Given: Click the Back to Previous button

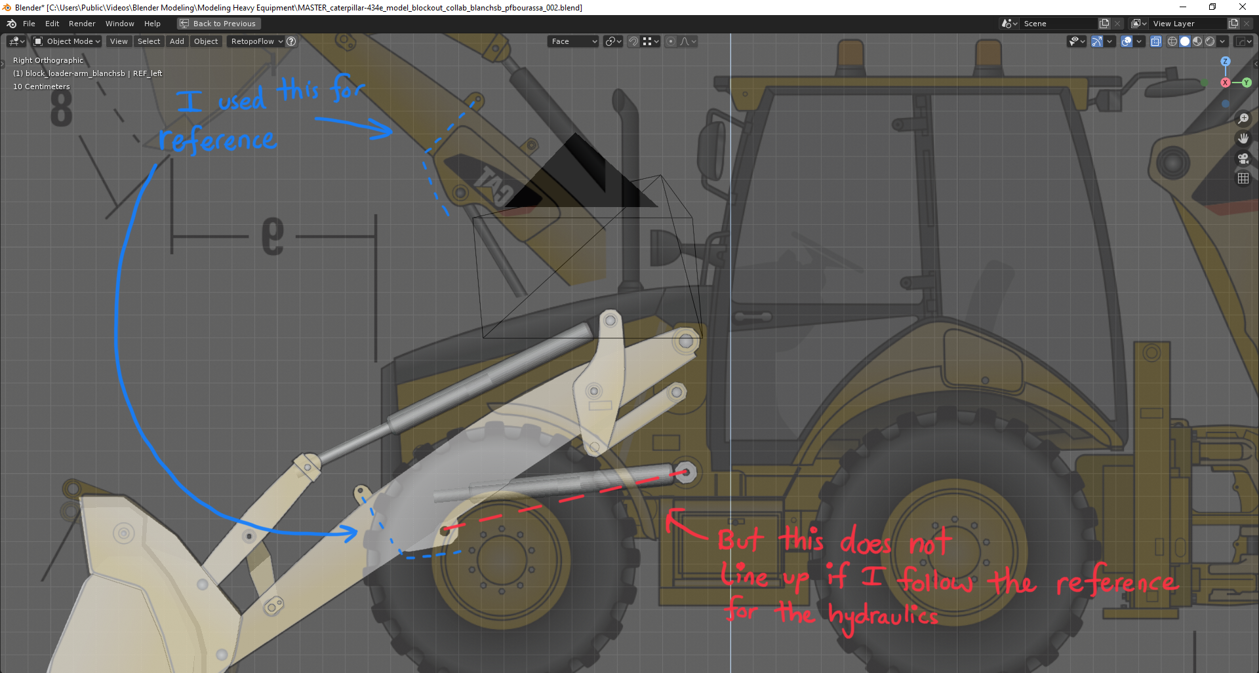Looking at the screenshot, I should pos(219,24).
